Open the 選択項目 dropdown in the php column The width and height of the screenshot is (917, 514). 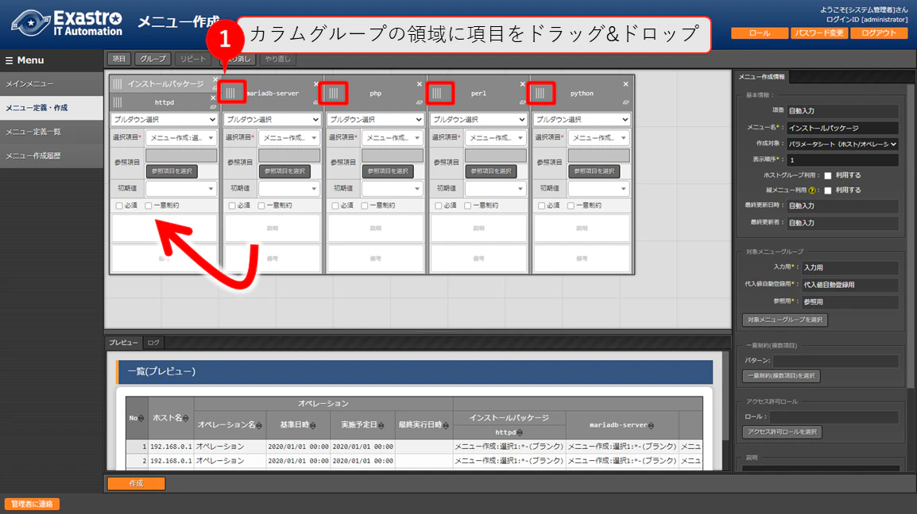pyautogui.click(x=393, y=138)
